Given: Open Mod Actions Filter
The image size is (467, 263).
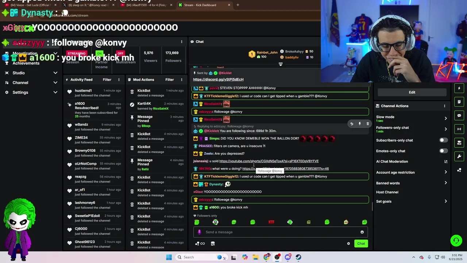Looking at the screenshot, I should [x=170, y=80].
